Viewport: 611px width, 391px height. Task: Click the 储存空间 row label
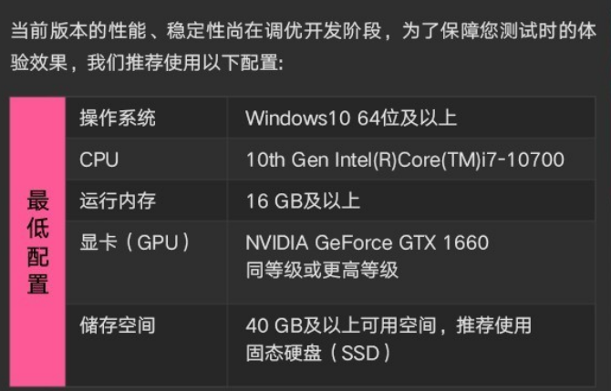(x=118, y=324)
